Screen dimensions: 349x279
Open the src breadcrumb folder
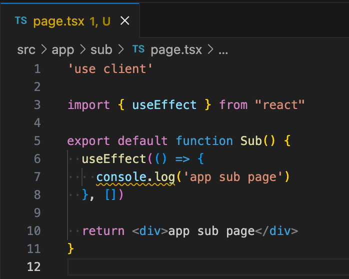click(26, 49)
